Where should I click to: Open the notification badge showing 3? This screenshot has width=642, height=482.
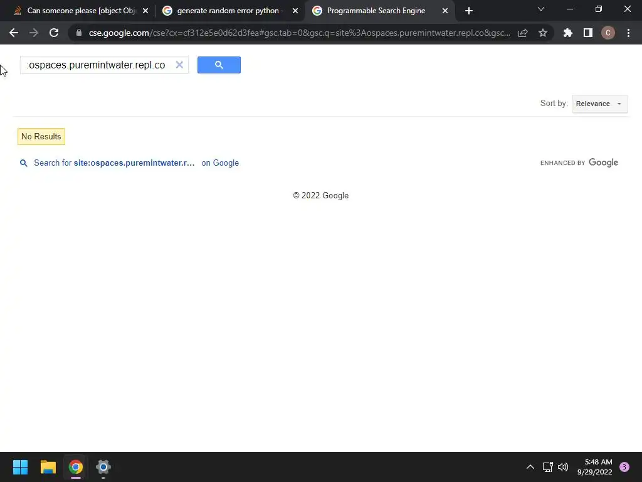(x=624, y=467)
